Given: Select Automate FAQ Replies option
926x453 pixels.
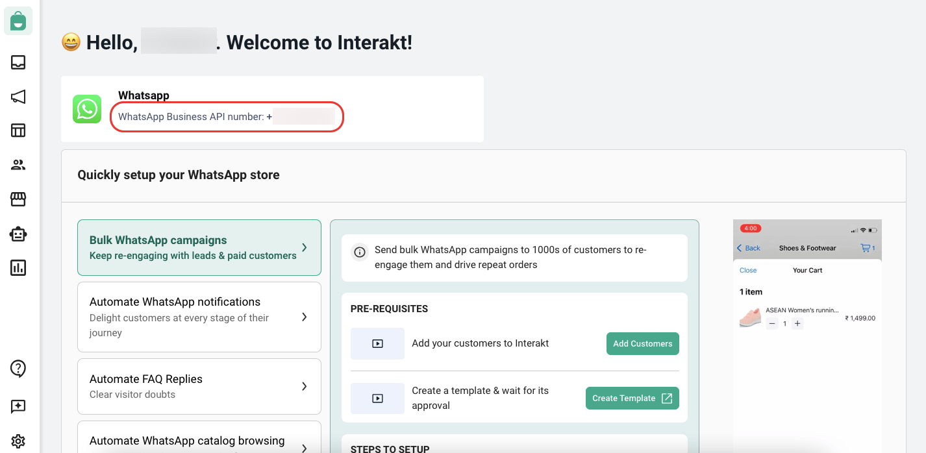Looking at the screenshot, I should coord(199,386).
